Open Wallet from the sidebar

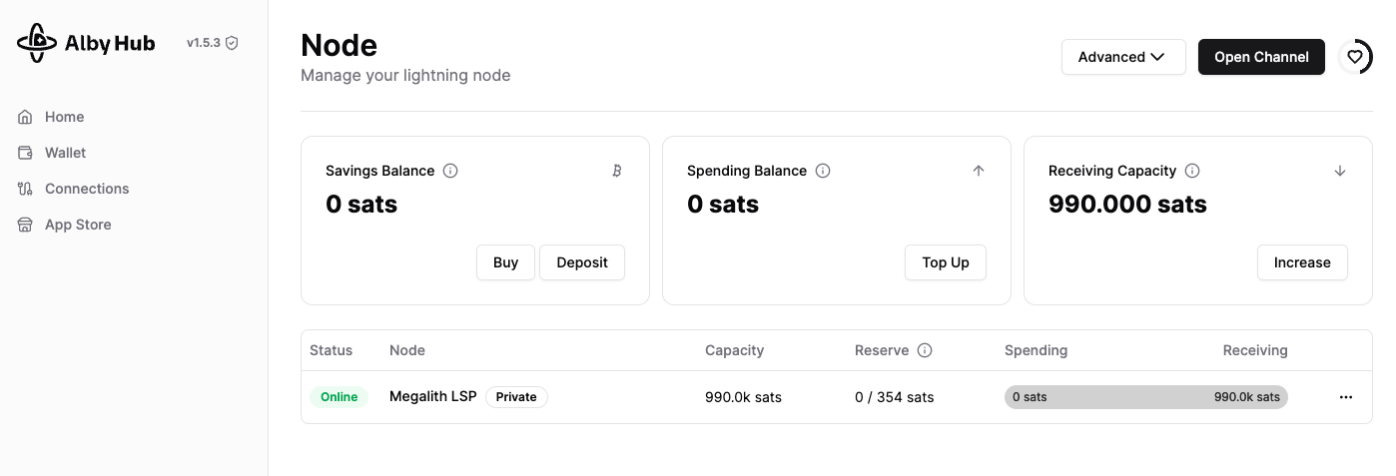coord(65,153)
